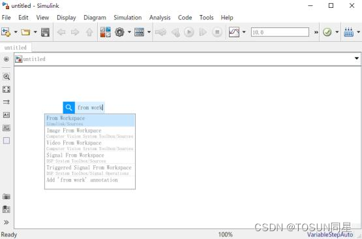Stop the simulation button

pyautogui.click(x=217, y=32)
